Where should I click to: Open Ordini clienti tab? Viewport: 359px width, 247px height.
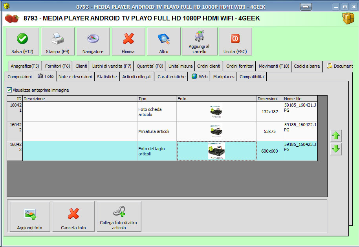209,66
